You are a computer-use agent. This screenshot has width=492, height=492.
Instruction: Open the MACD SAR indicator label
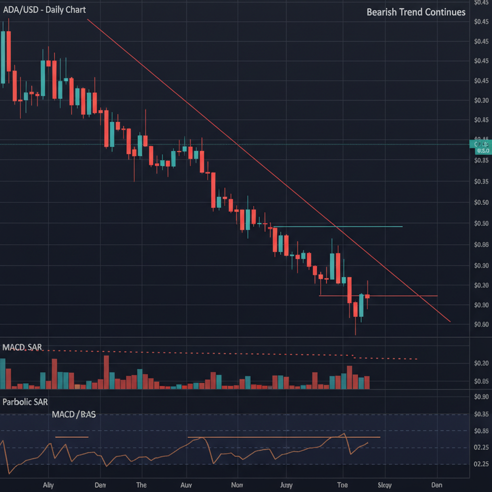tap(22, 347)
